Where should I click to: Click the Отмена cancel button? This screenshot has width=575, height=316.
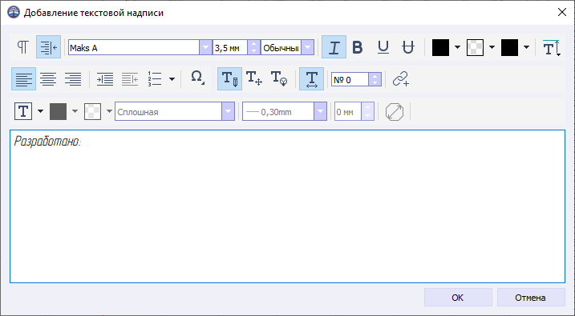[531, 298]
